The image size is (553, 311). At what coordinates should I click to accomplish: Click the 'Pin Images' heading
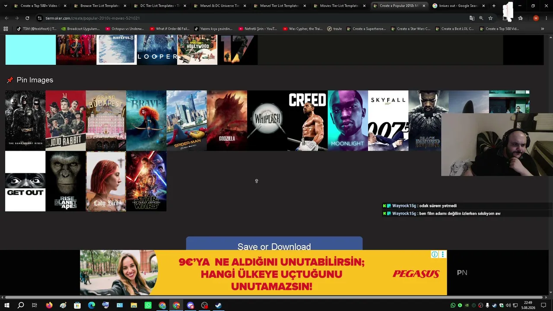pos(35,80)
